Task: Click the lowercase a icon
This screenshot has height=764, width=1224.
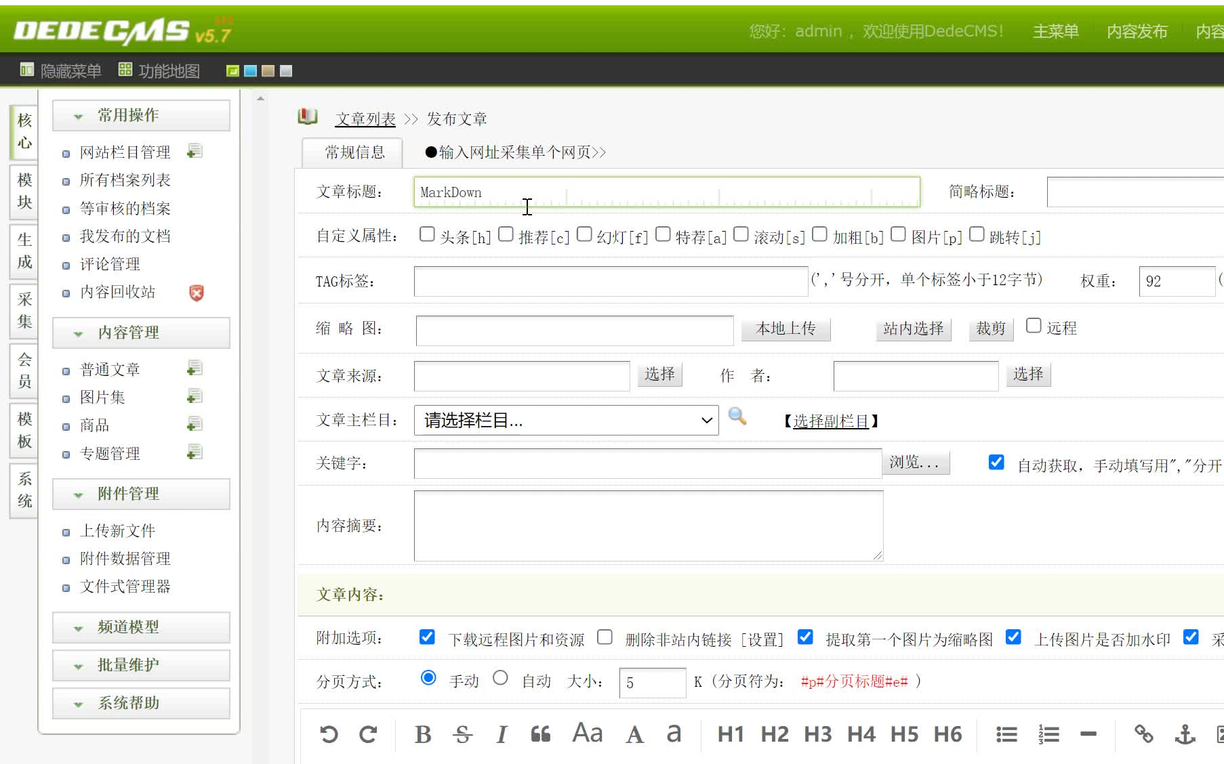Action: pos(674,733)
